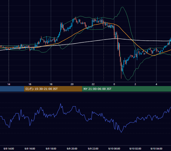The width and height of the screenshot is (171, 151).
Task: Click the 9/9 14:00 date label
Action: (x=9, y=148)
